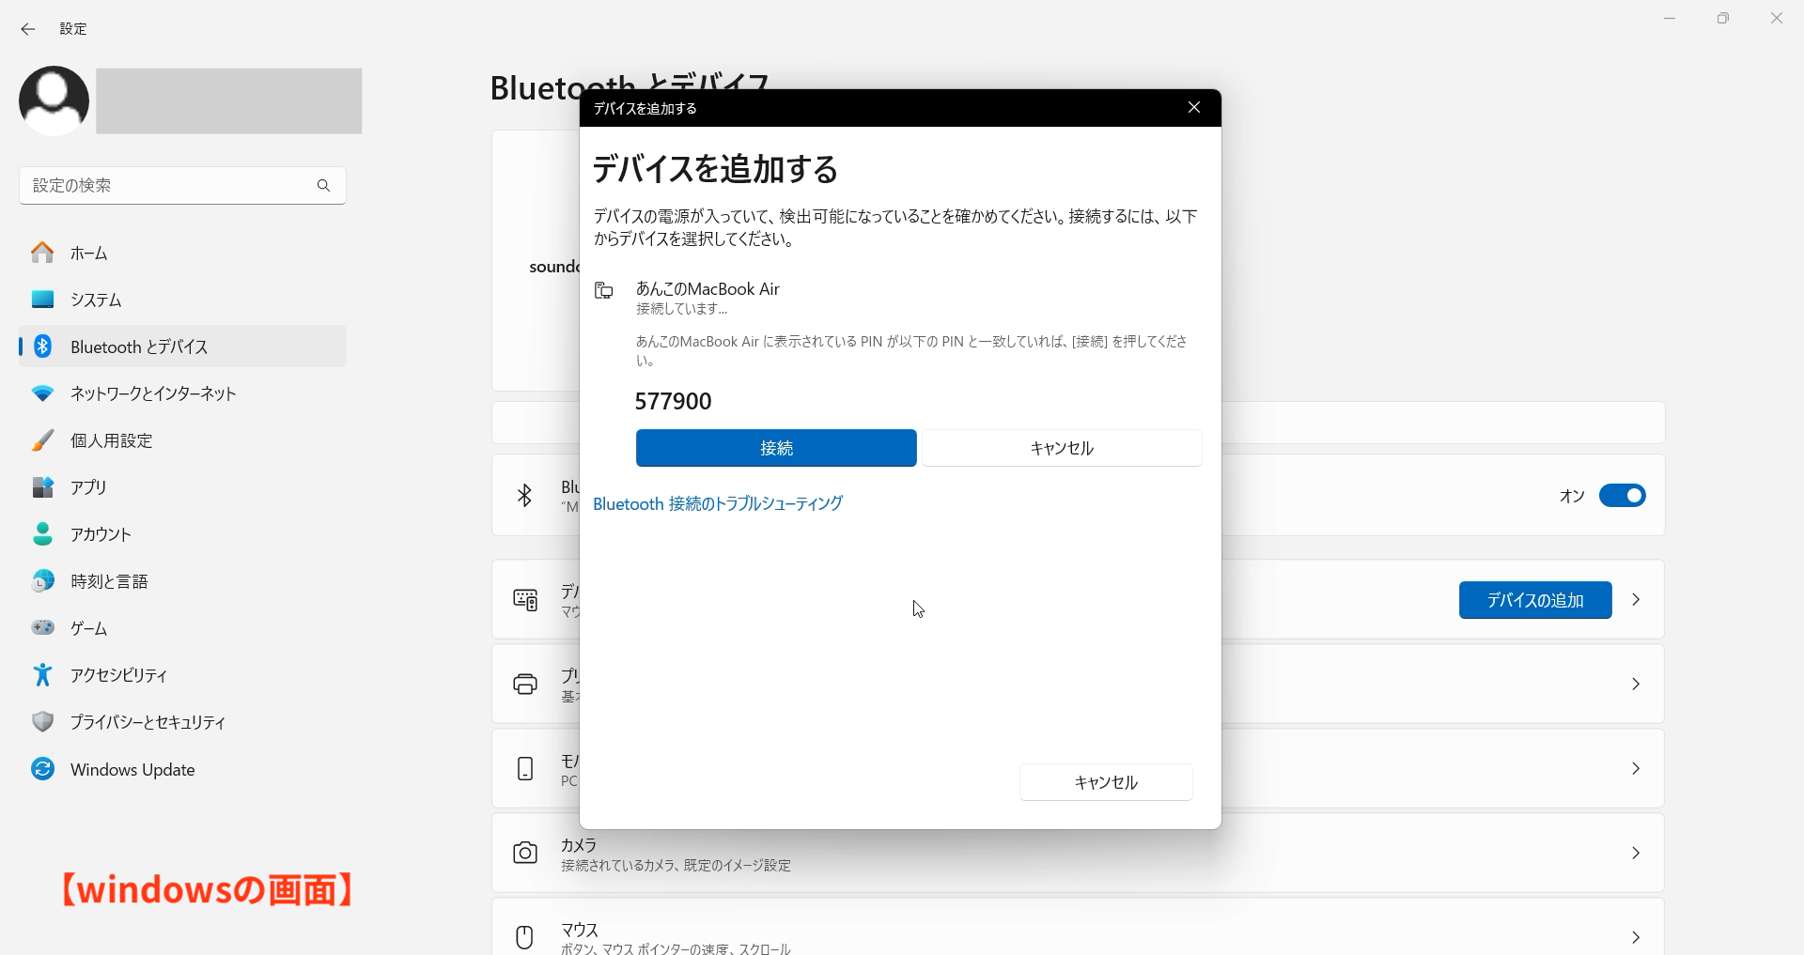
Task: Expand the printers row chevron
Action: pos(1636,684)
